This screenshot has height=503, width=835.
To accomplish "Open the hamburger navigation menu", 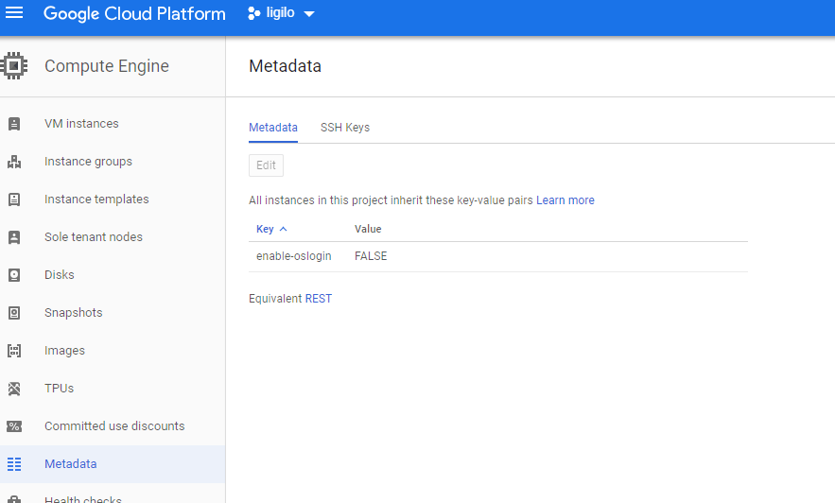I will [14, 13].
